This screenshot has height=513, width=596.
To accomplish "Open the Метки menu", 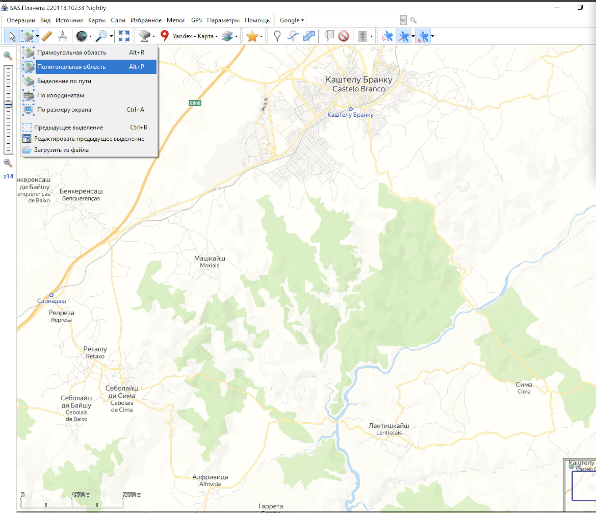I will (x=175, y=20).
